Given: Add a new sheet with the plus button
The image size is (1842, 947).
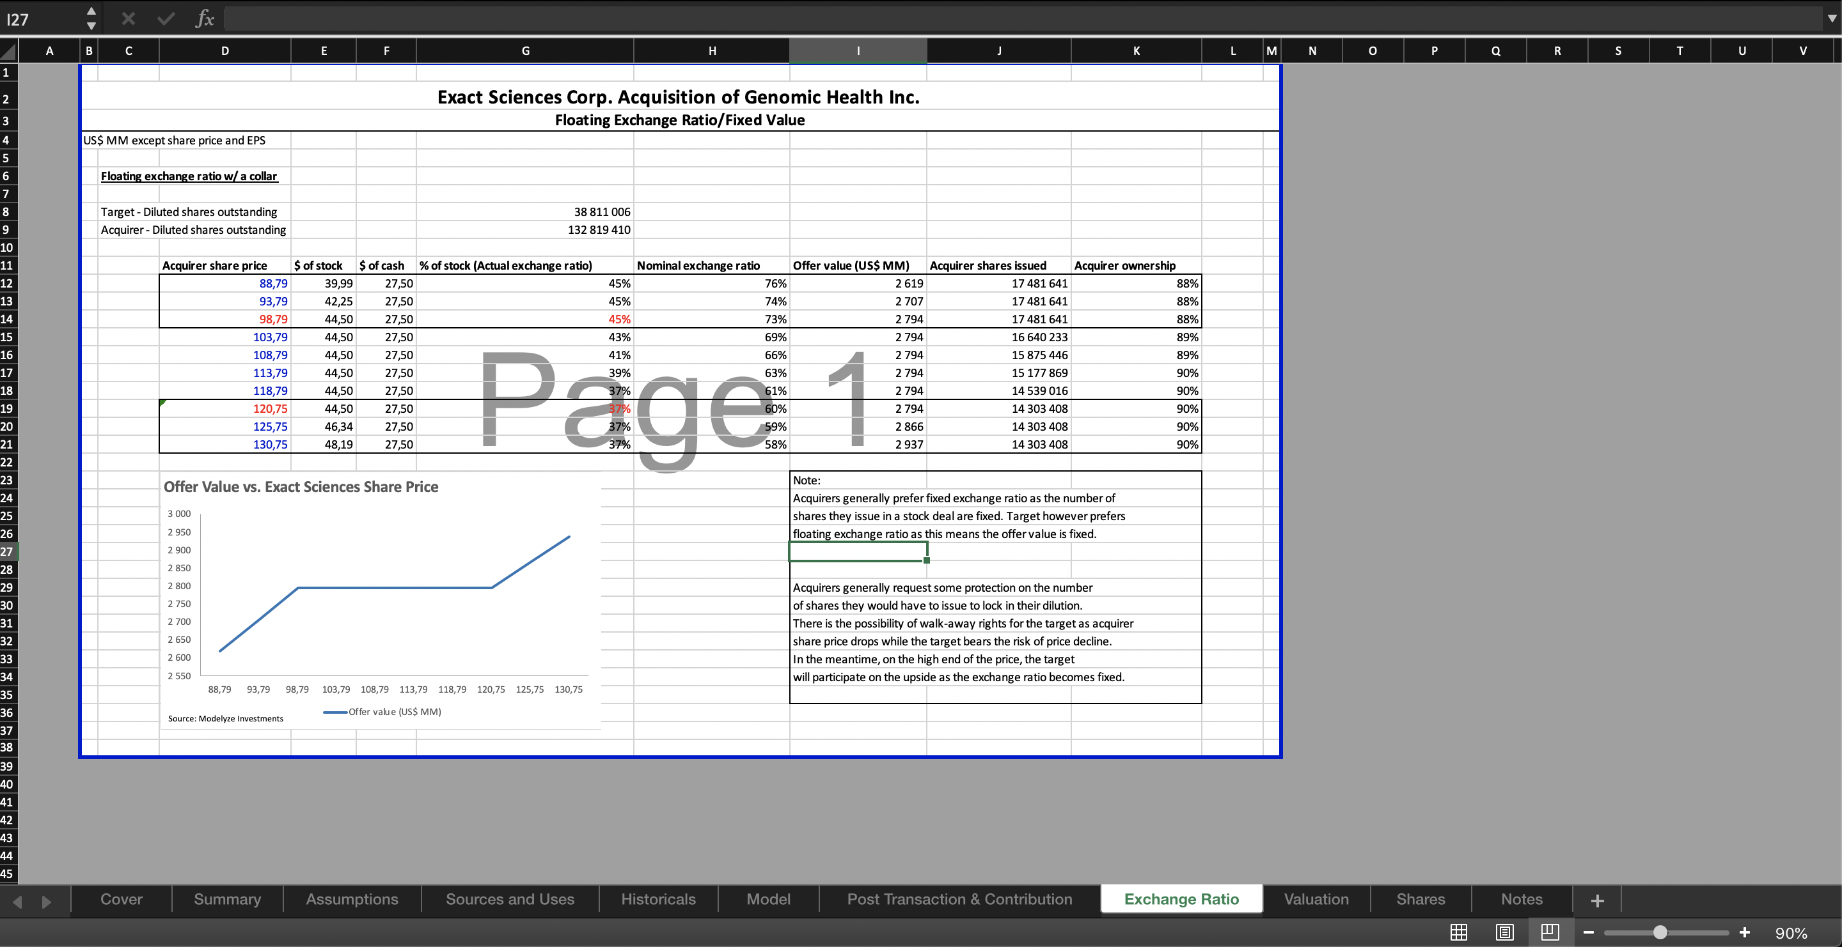Looking at the screenshot, I should coord(1598,900).
